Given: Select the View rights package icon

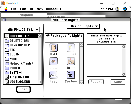Looking at the screenshot, I should [x=54, y=61].
